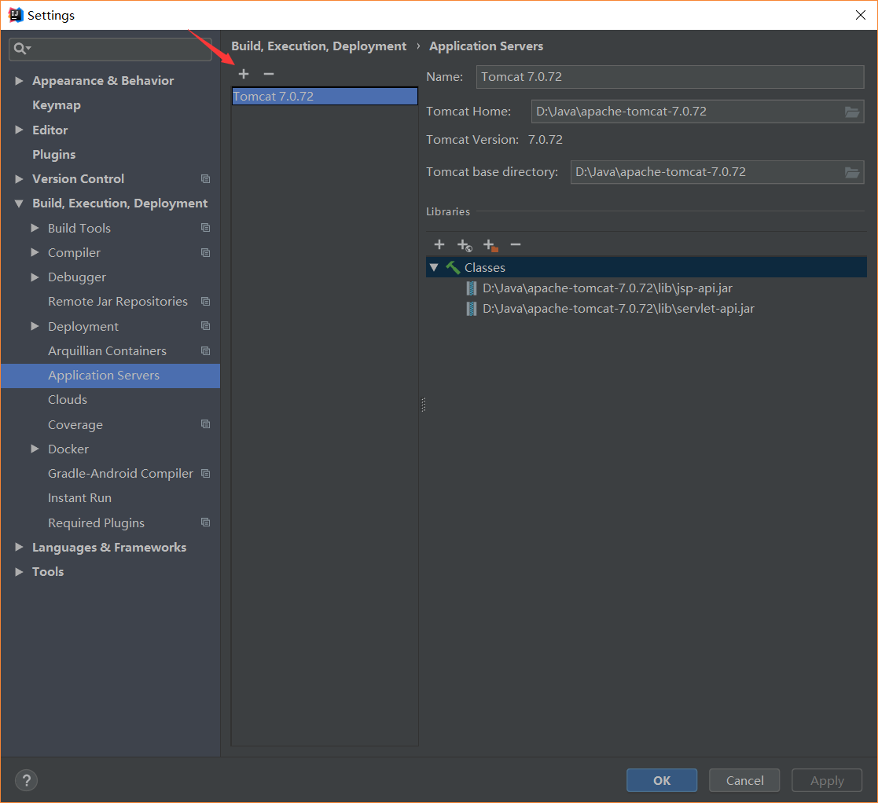878x803 pixels.
Task: Select Tomcat 7.0.72 in server list
Action: (325, 96)
